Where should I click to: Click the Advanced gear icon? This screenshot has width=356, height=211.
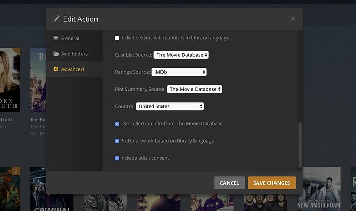pos(56,69)
